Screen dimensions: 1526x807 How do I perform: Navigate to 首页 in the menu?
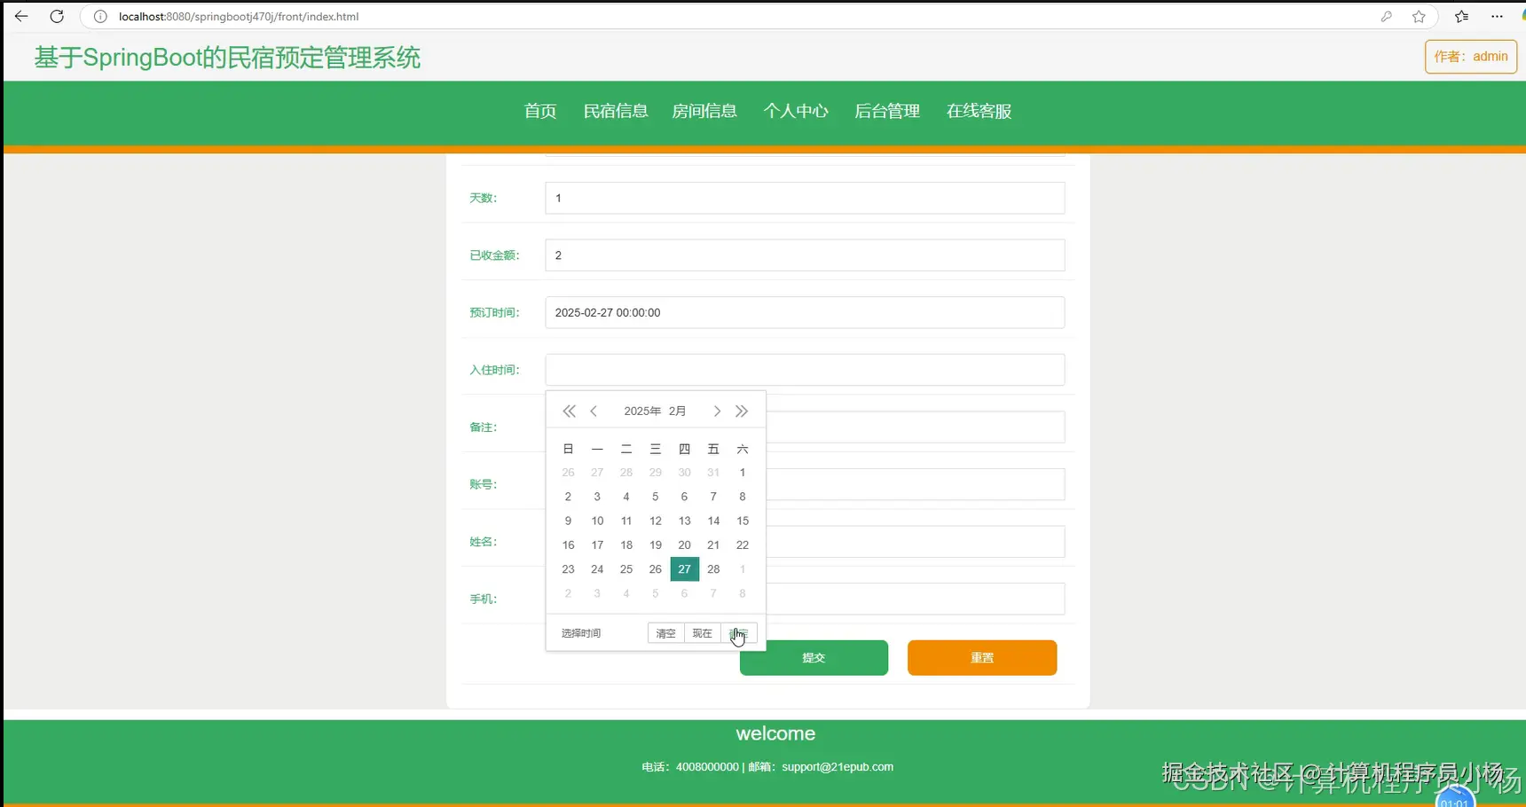pyautogui.click(x=539, y=111)
